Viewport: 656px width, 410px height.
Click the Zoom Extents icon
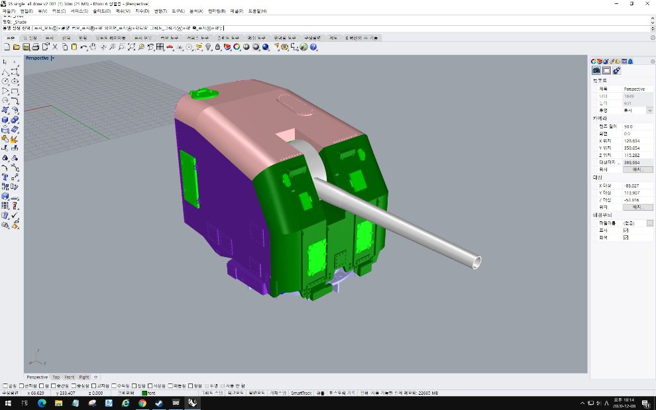(132, 48)
